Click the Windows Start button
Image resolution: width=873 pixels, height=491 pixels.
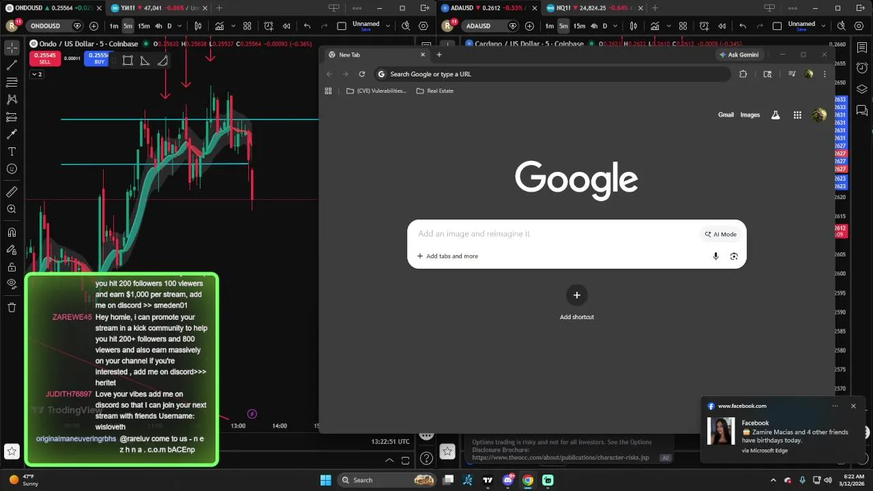325,480
